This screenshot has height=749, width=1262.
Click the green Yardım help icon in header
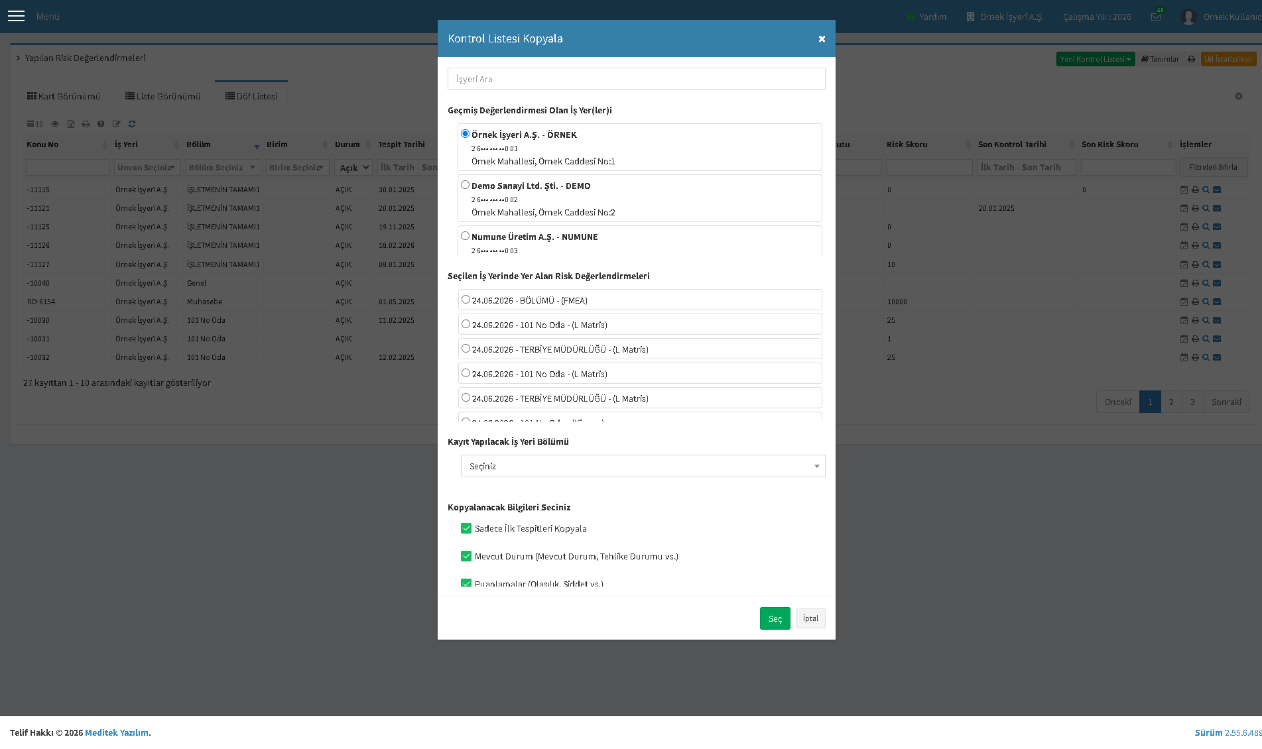tap(911, 17)
